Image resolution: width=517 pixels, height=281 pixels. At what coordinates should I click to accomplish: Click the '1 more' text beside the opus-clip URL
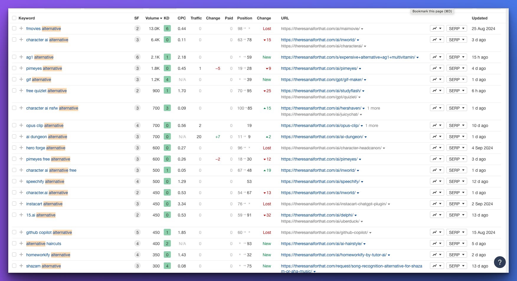372,125
